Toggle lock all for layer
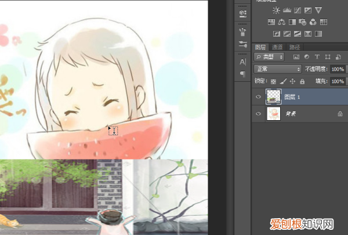348x235 pixels. 302,81
